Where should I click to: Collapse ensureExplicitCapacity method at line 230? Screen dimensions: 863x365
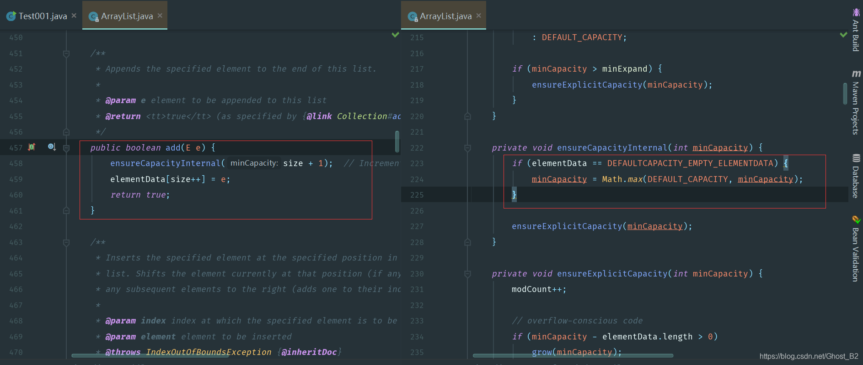[467, 274]
